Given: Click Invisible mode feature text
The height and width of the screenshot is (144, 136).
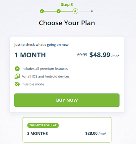Looking at the screenshot, I should pos(33,84).
